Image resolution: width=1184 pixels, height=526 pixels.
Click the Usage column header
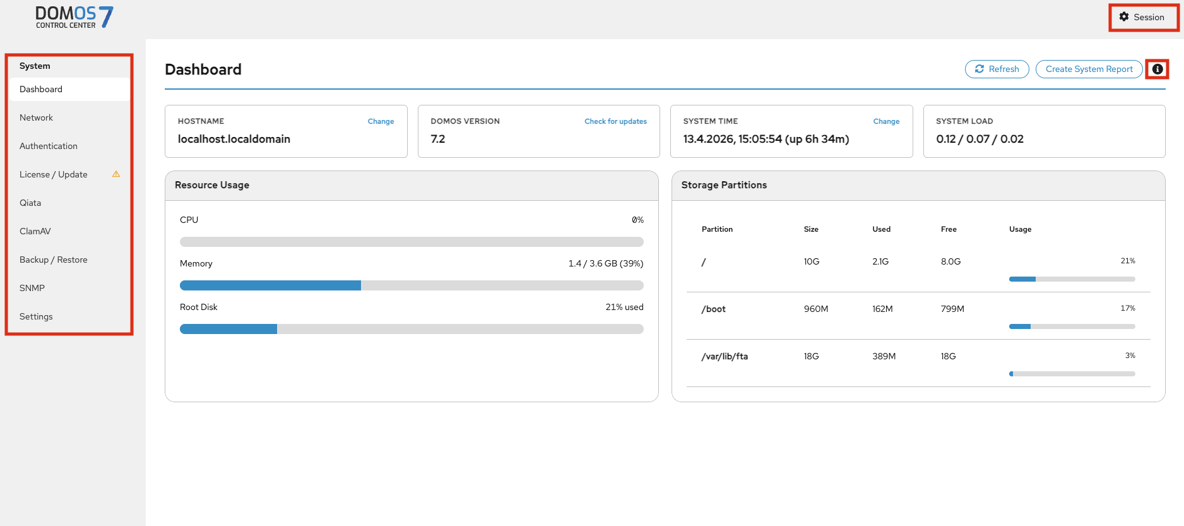click(1020, 229)
